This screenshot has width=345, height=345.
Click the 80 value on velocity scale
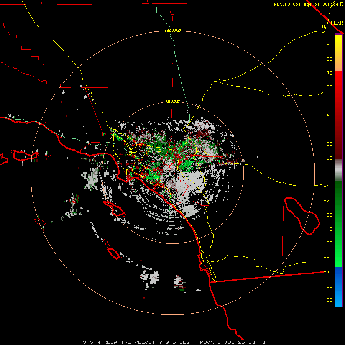click(329, 59)
